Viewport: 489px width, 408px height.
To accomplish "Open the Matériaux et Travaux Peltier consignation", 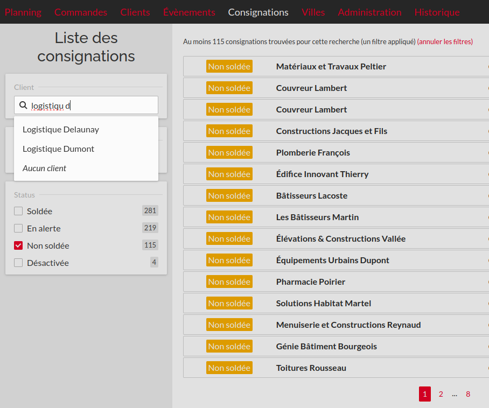I will [331, 66].
